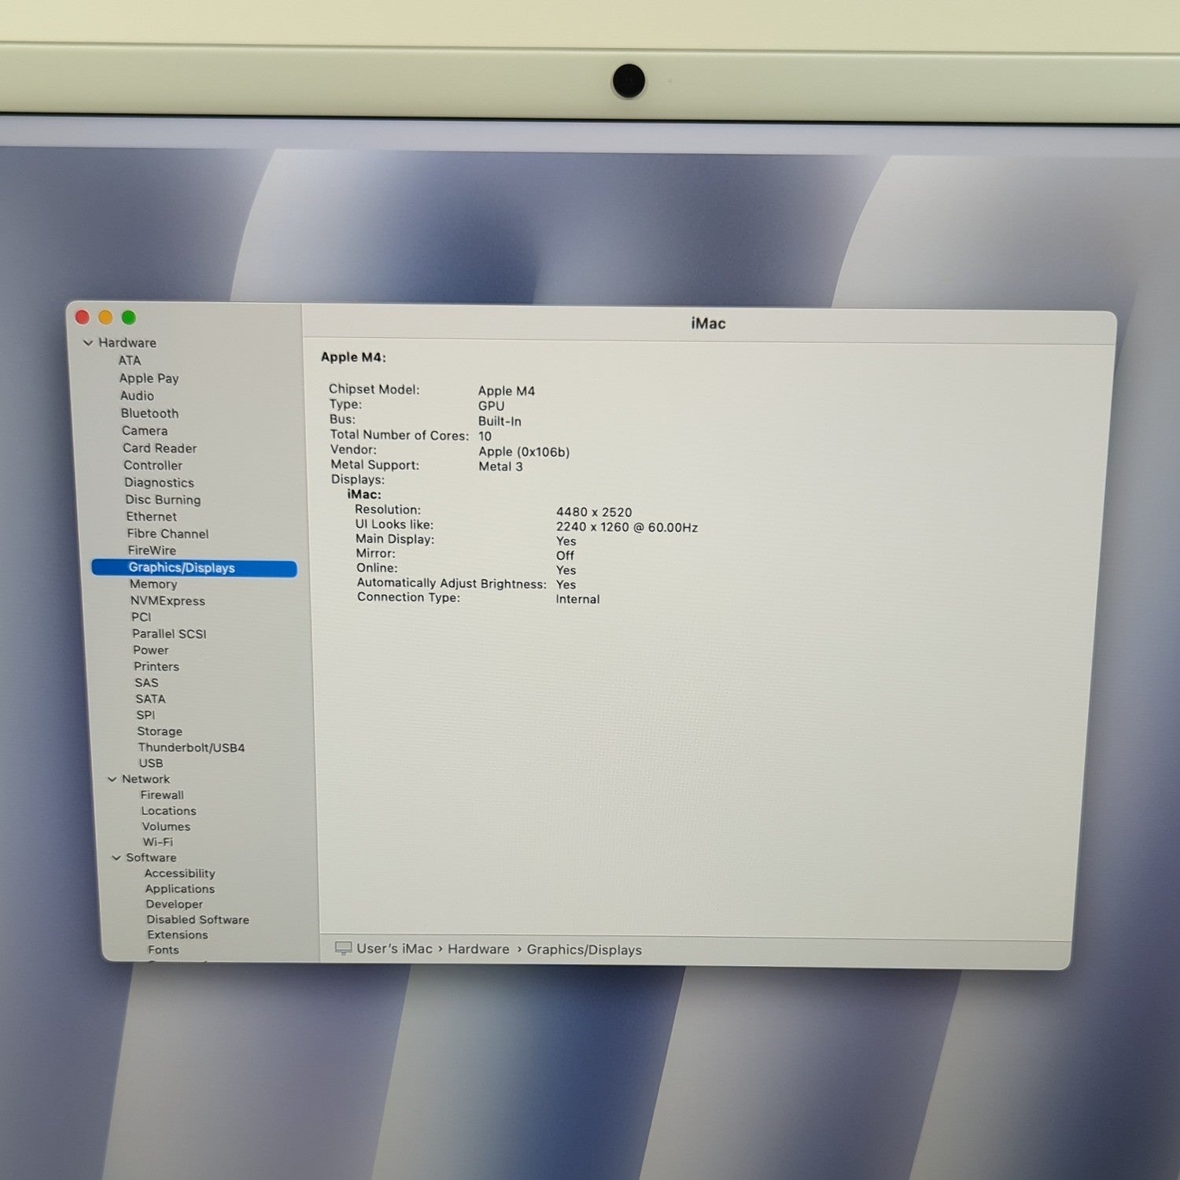Select SATA in the sidebar

pyautogui.click(x=150, y=699)
